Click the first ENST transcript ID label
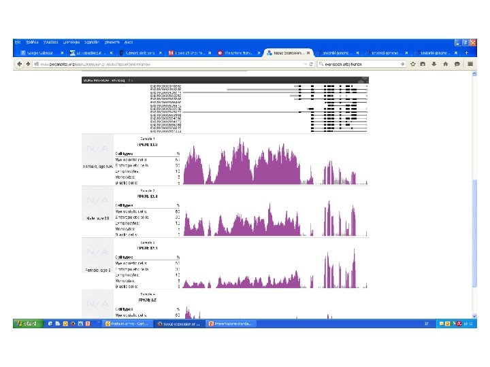Image resolution: width=490 pixels, height=367 pixels. 165,86
